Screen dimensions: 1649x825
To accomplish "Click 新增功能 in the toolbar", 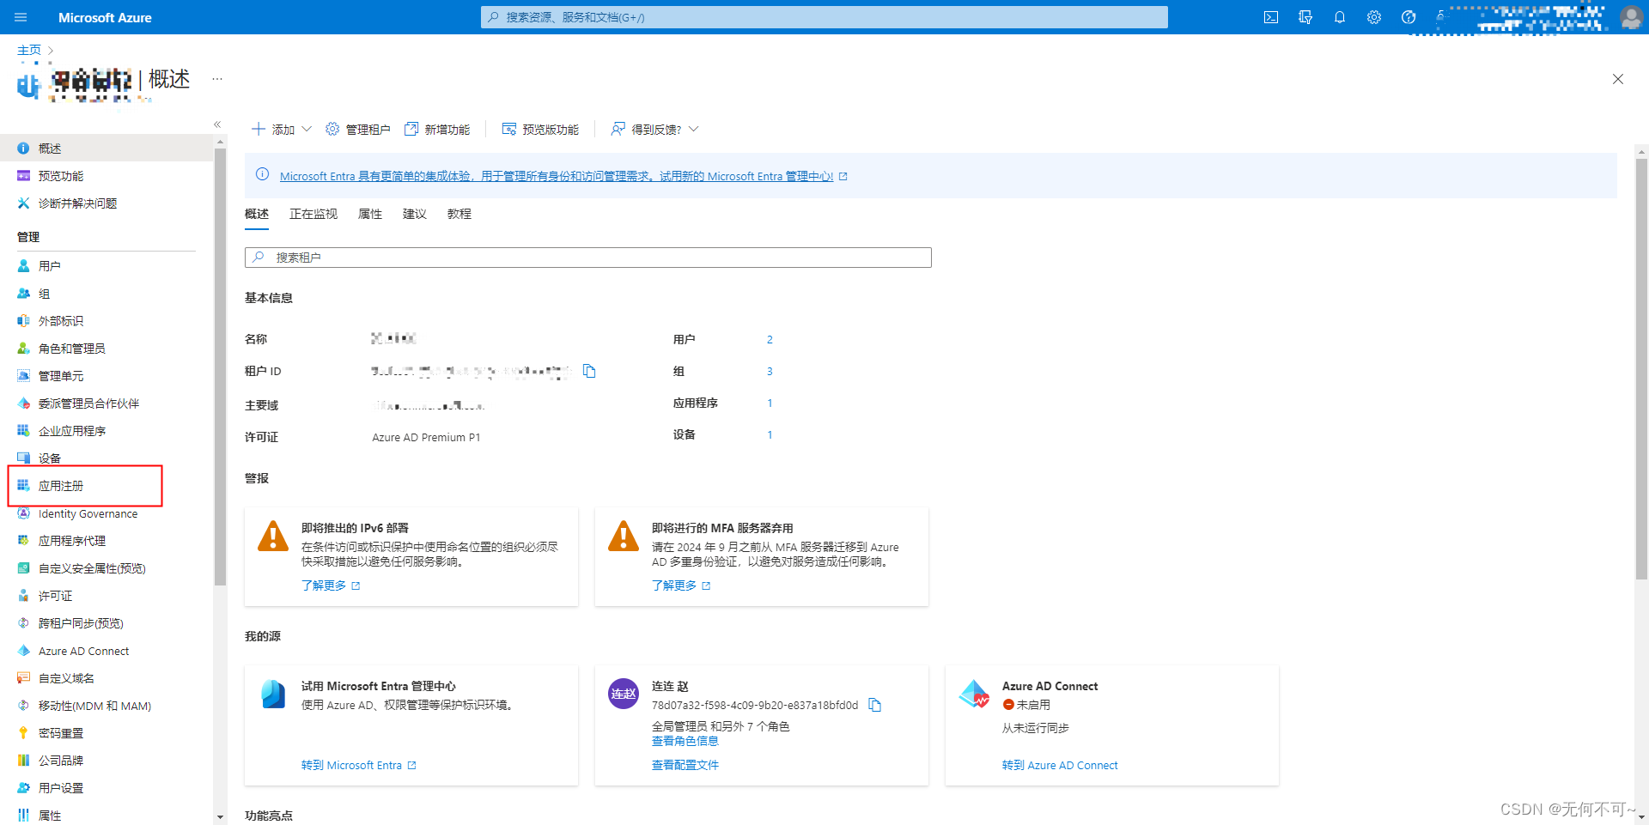I will [x=437, y=130].
